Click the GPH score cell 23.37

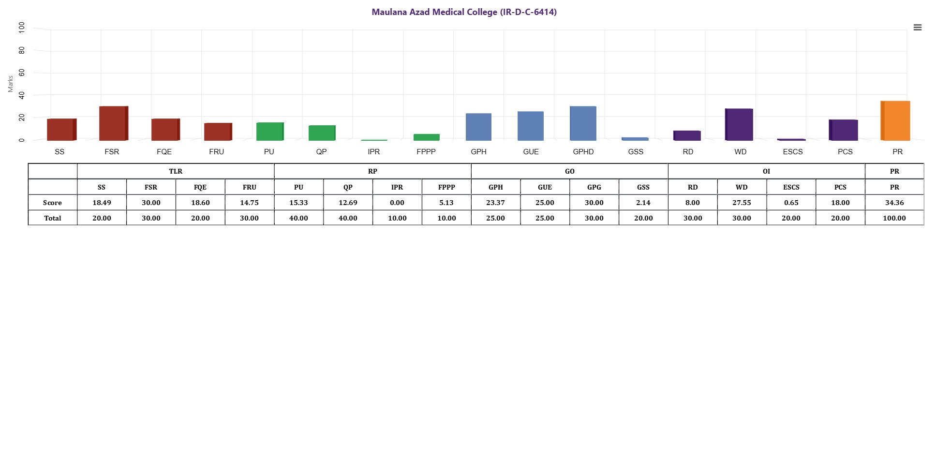pos(496,203)
